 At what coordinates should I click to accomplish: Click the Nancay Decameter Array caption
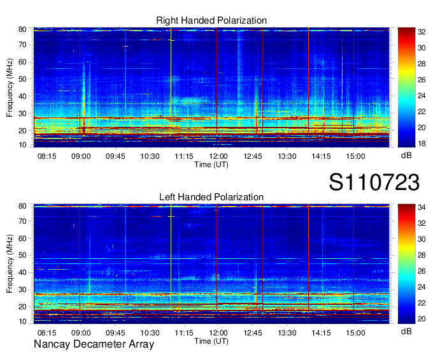coord(94,344)
